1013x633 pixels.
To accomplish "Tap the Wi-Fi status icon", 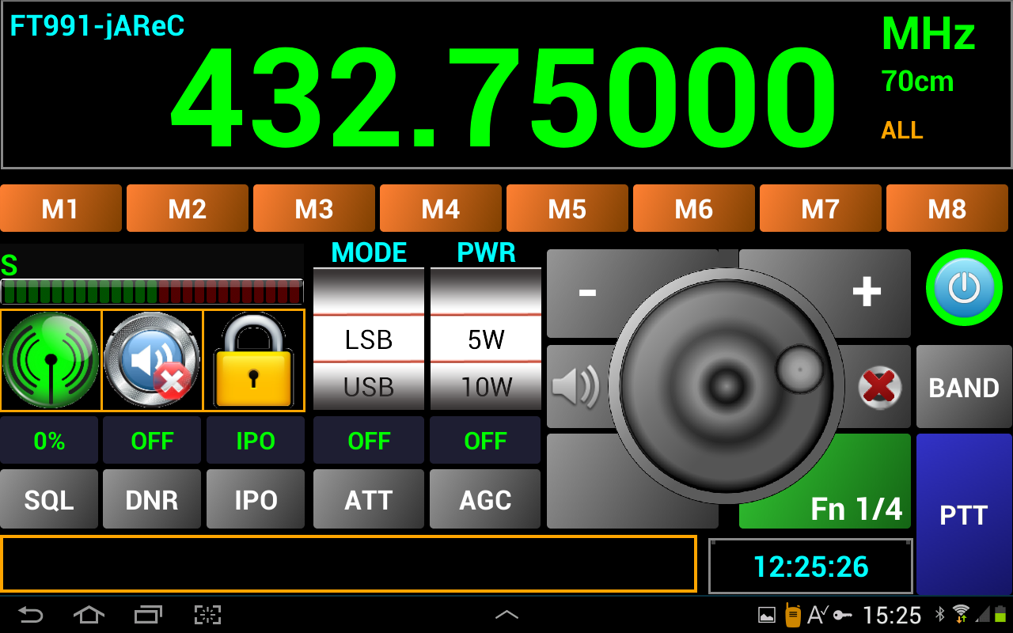I will (x=962, y=614).
